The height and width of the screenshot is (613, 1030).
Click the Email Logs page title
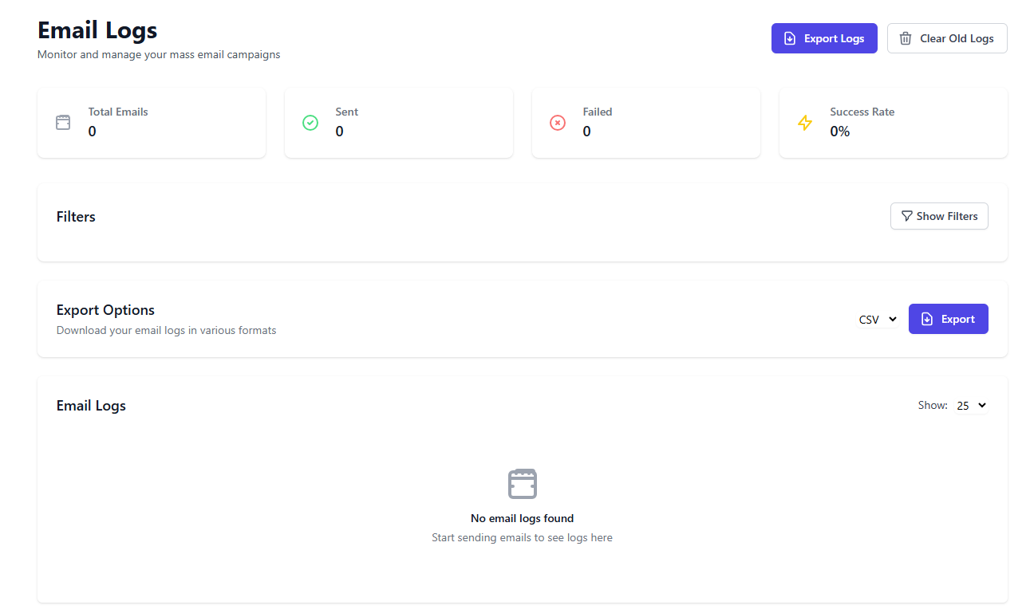97,29
